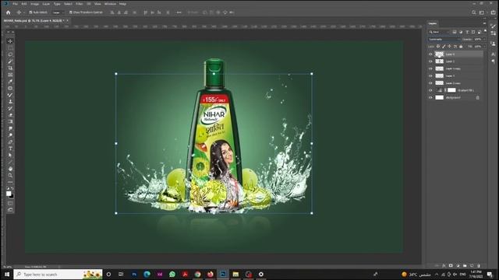Toggle layer filtering on/off switch
The image size is (499, 280).
tap(485, 31)
